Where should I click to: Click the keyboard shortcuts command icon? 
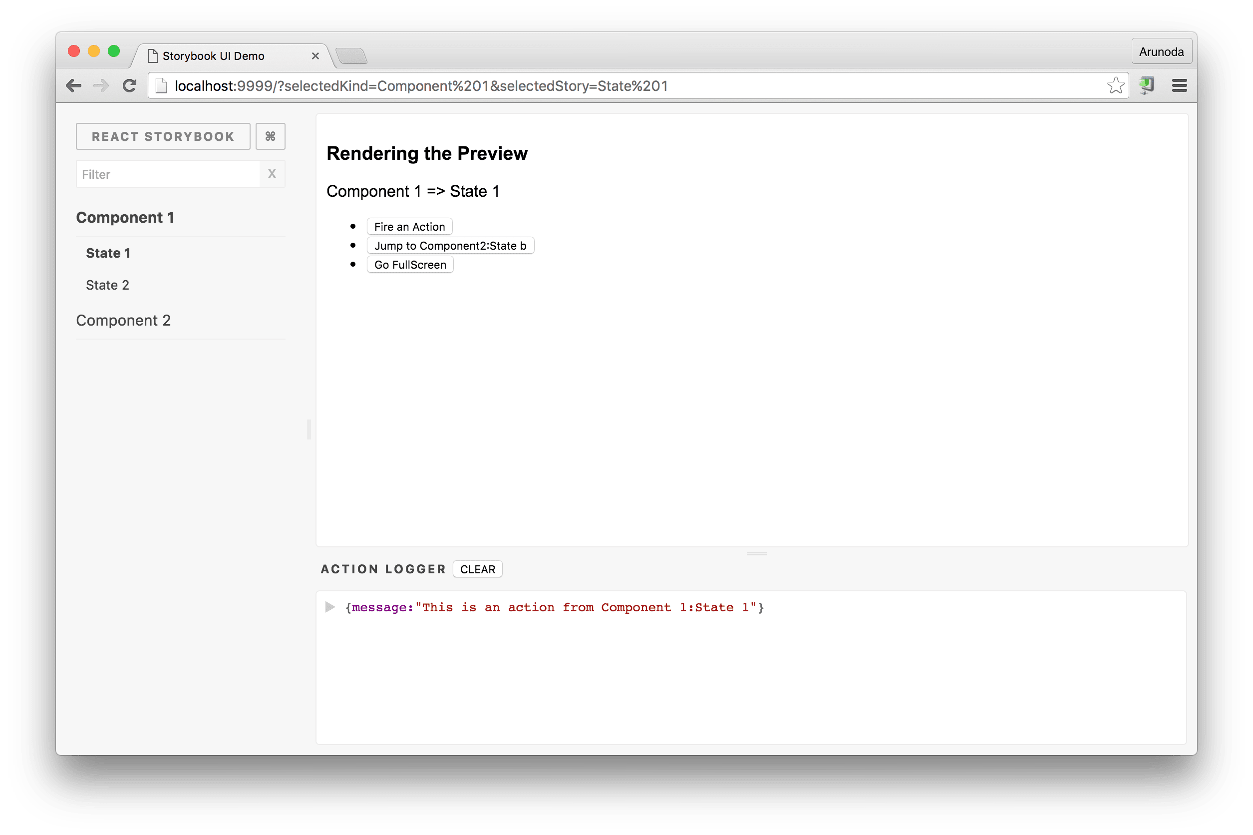[270, 136]
